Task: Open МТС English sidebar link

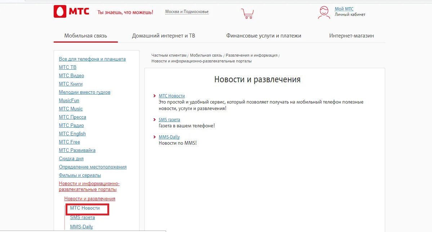Action: [x=72, y=133]
